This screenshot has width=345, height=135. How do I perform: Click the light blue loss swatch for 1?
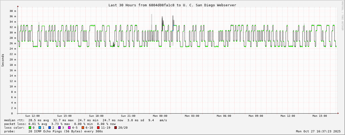point(40,128)
